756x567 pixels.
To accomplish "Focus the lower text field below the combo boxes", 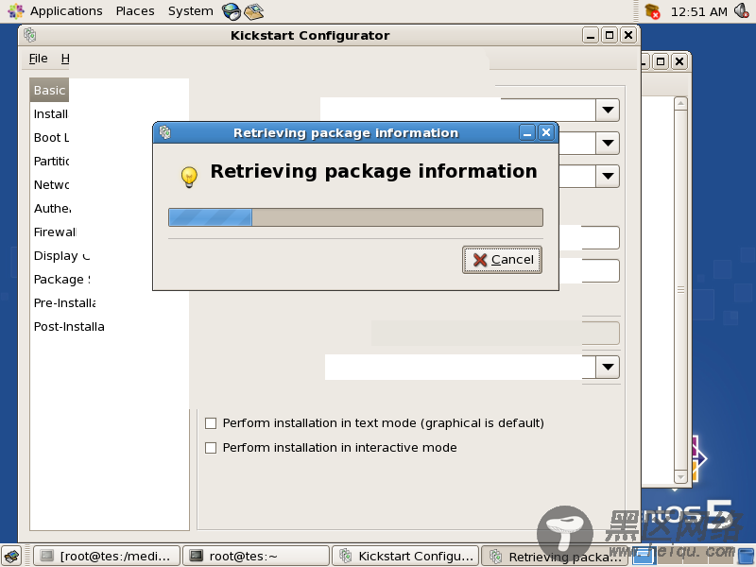I will (590, 271).
